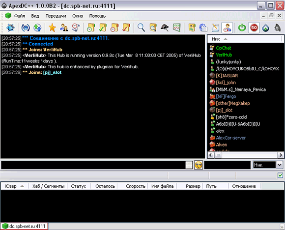Sort transfers by Статус column
Screen dimensions: 285x230
(x=79, y=186)
